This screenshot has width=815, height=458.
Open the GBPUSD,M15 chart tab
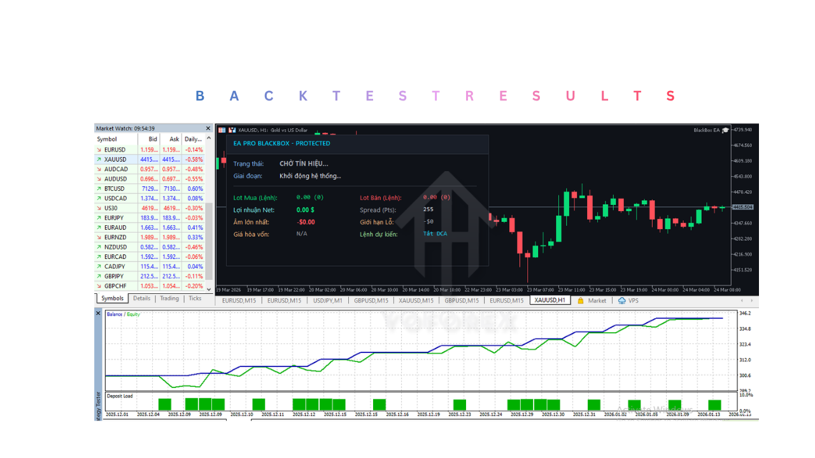tap(370, 300)
